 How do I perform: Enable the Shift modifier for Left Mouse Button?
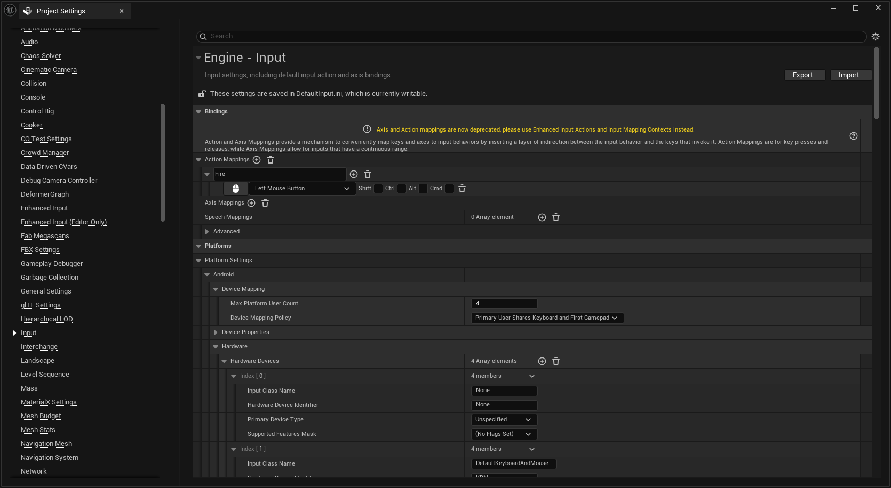point(378,188)
